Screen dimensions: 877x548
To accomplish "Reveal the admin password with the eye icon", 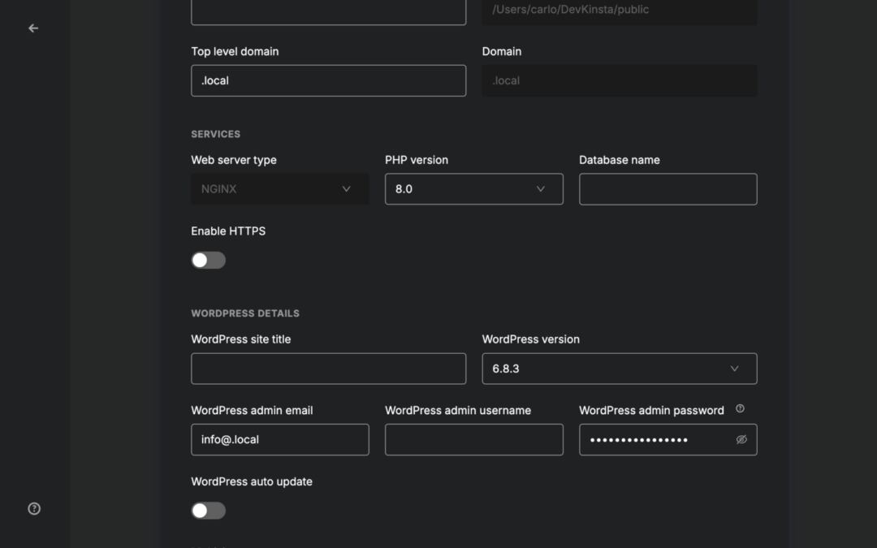I will coord(740,439).
